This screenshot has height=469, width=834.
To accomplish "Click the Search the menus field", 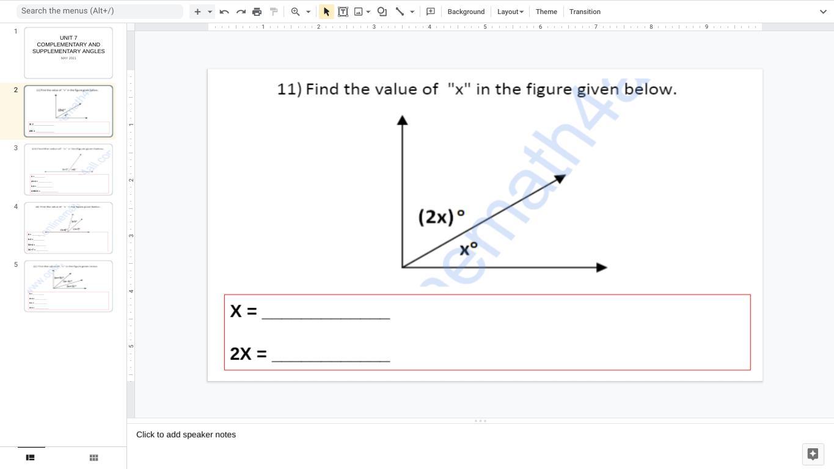I will pyautogui.click(x=100, y=11).
